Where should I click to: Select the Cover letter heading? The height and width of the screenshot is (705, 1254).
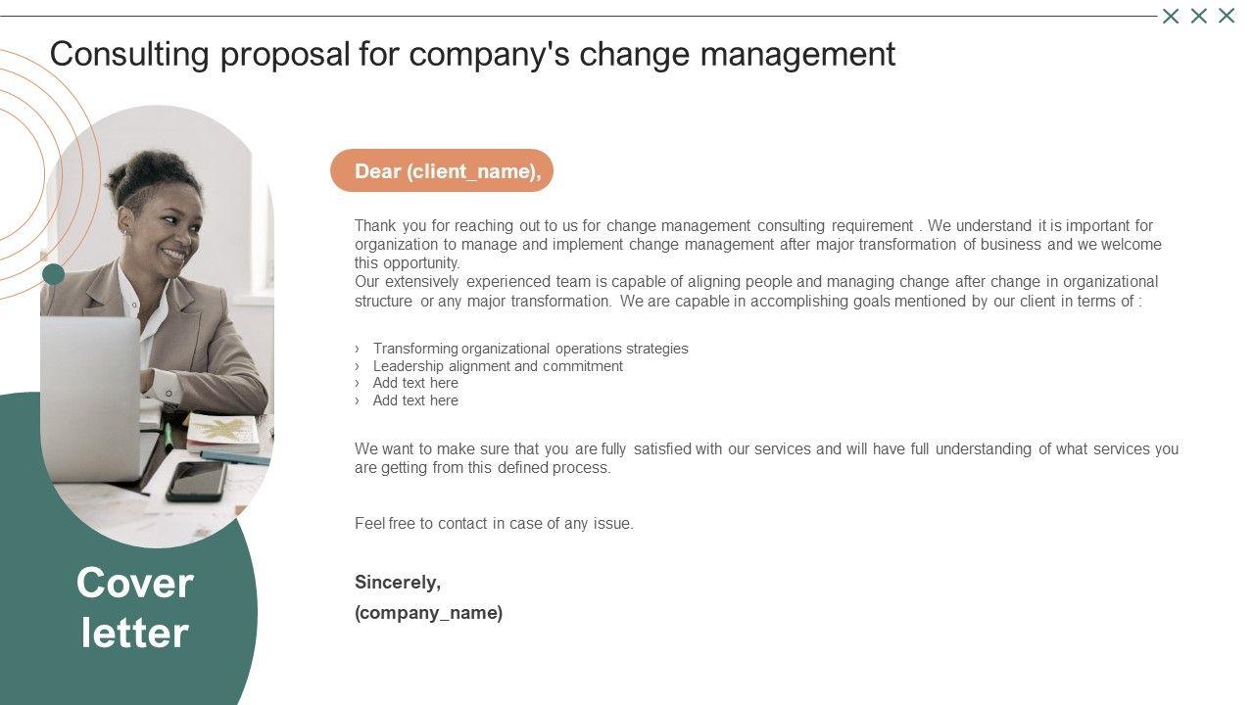coord(135,607)
